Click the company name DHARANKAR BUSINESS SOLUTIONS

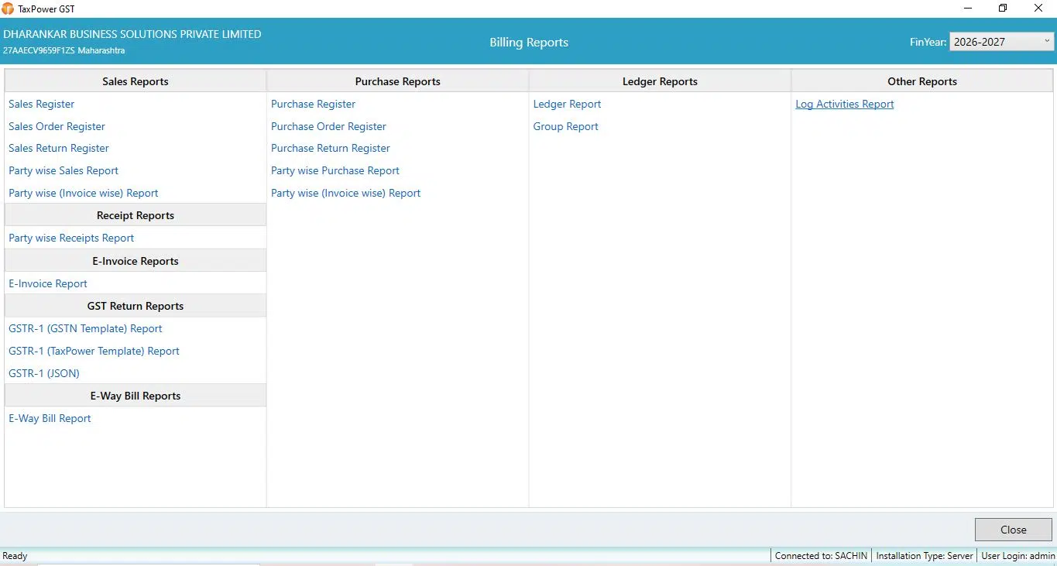(x=132, y=34)
